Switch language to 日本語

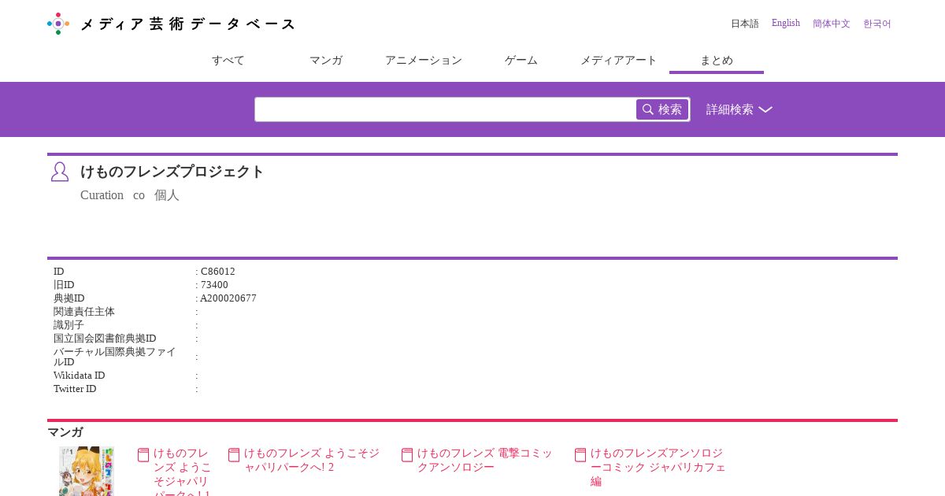tap(745, 24)
